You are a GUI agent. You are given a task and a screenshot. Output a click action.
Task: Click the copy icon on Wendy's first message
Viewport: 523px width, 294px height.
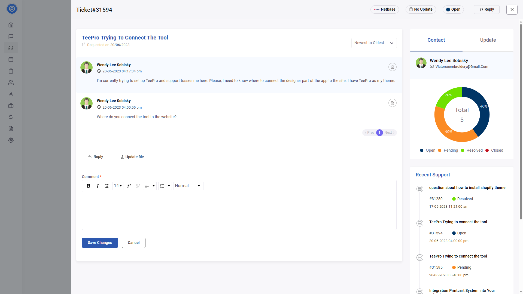click(x=392, y=67)
